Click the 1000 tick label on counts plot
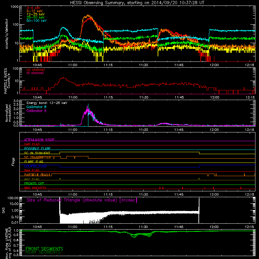The height and width of the screenshot is (259, 259). point(14,7)
